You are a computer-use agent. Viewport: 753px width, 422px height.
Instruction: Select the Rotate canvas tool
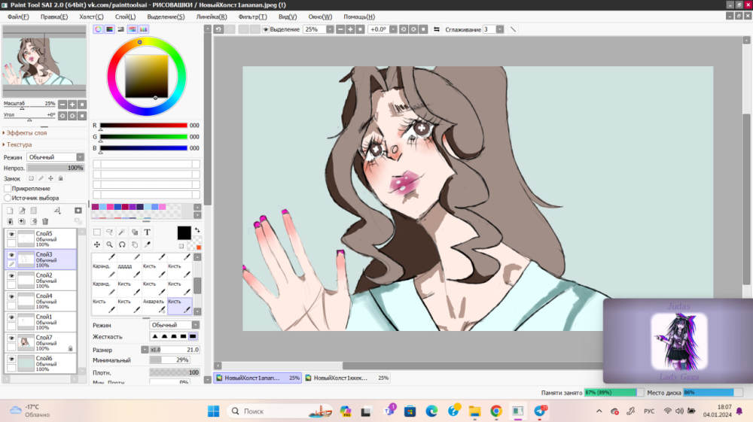coord(122,244)
